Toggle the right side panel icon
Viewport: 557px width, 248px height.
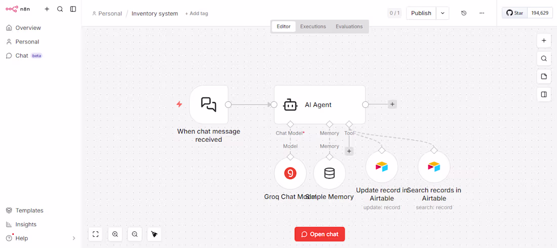(544, 95)
